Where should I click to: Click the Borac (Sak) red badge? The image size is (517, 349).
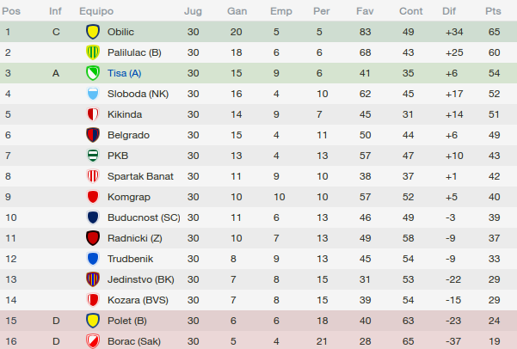[93, 341]
